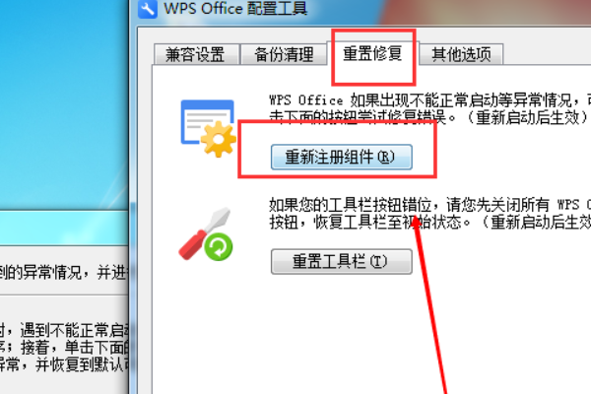Click the red screwdriver icon
The image size is (591, 394).
tap(204, 234)
